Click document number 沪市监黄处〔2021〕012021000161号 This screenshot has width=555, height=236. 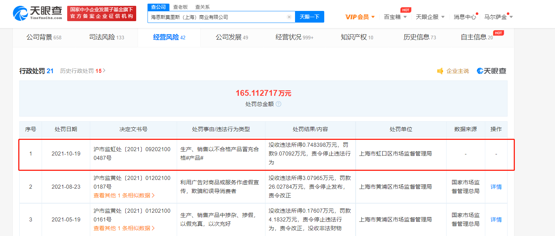(132, 215)
